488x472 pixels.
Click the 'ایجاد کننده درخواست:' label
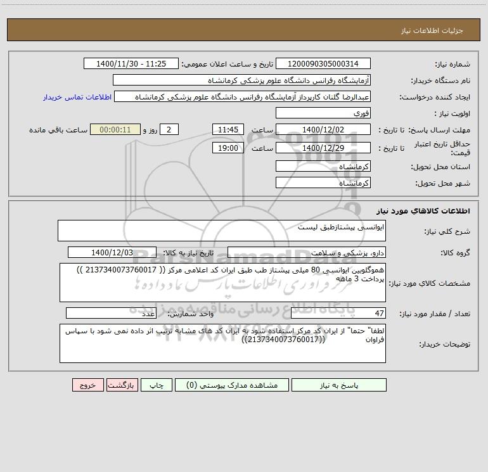tap(435, 98)
